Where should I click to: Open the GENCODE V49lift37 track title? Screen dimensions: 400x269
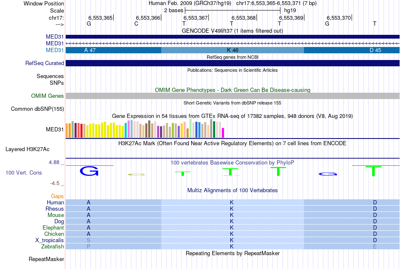[x=232, y=31]
